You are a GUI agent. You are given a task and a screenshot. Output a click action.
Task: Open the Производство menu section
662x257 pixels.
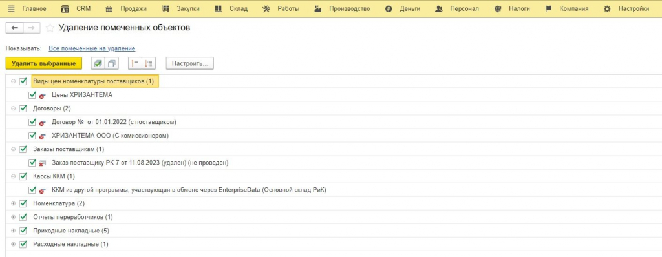point(350,9)
